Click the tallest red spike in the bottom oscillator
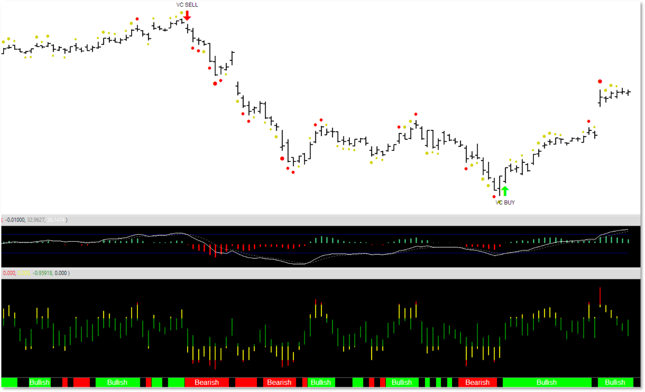645x392 pixels. point(600,297)
